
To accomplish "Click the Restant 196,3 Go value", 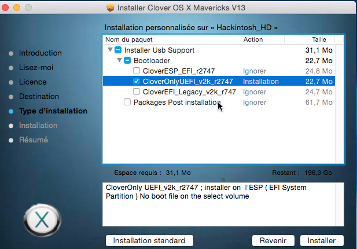I will pos(318,173).
